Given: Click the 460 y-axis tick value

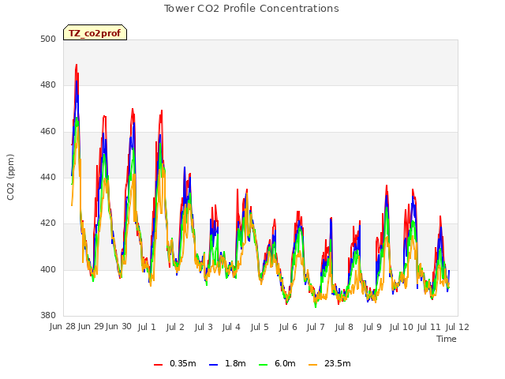Looking at the screenshot, I should [48, 132].
